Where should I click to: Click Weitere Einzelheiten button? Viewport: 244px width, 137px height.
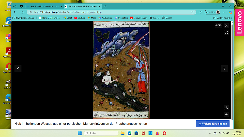tap(212, 124)
